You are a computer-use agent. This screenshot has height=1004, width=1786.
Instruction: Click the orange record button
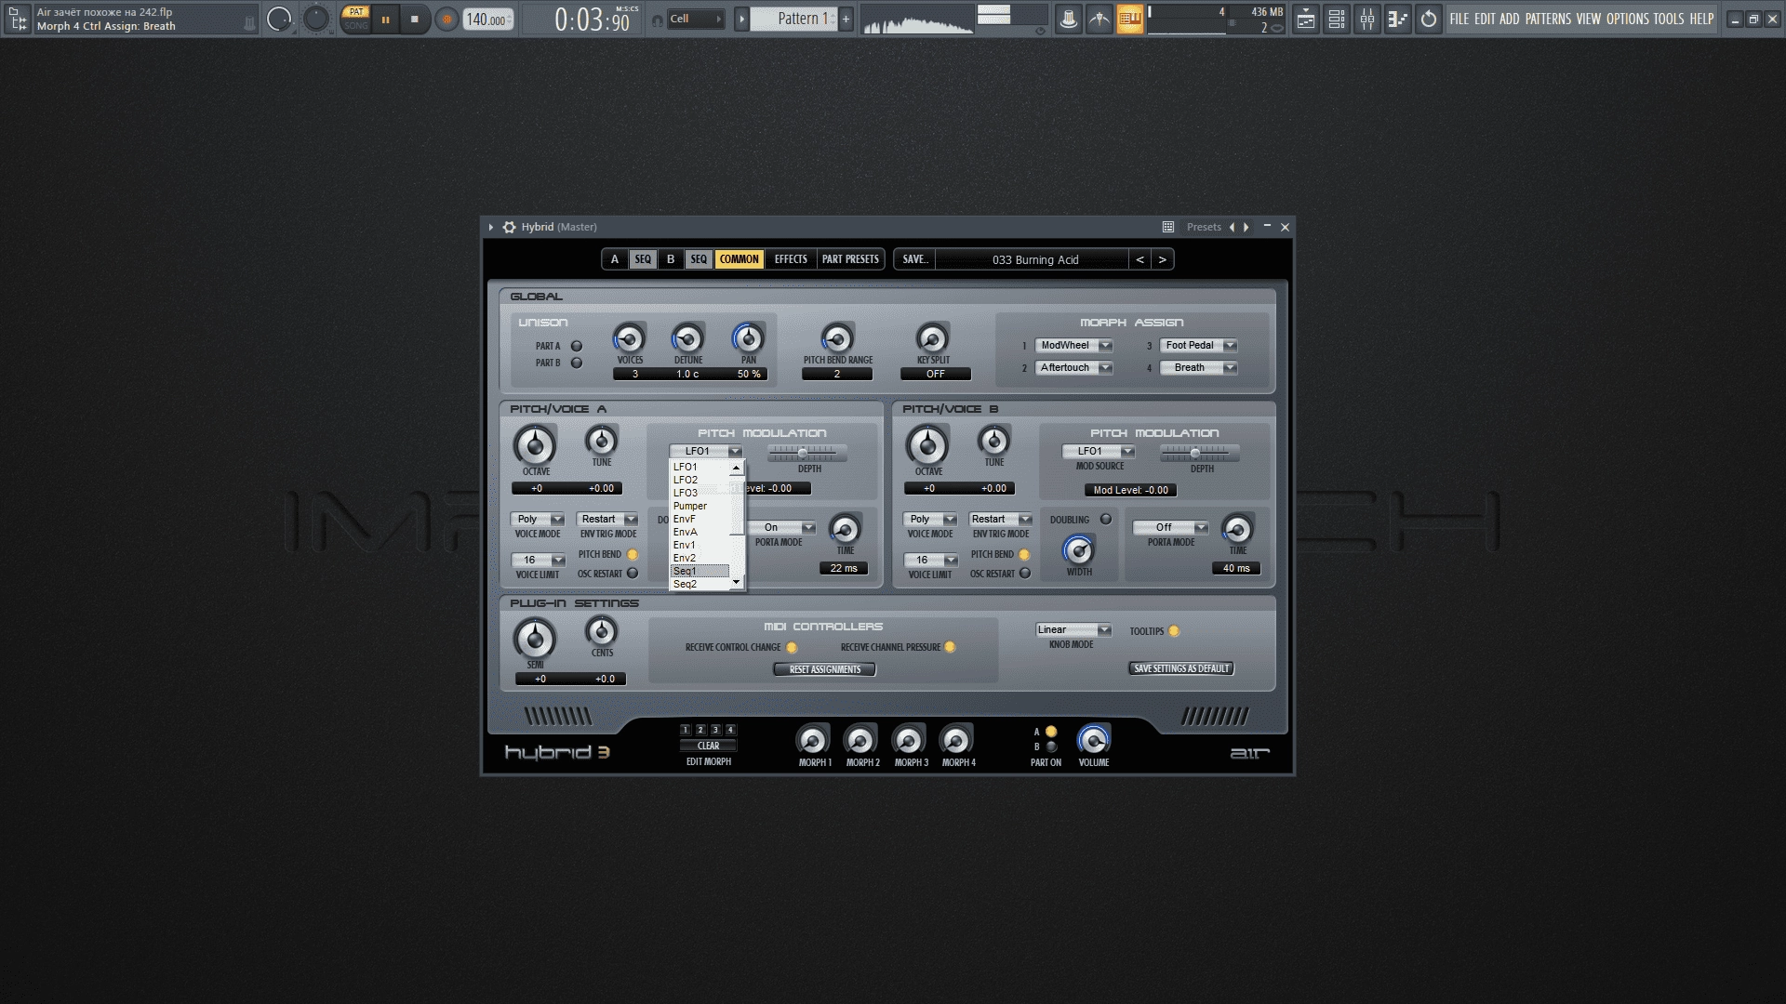(x=446, y=19)
